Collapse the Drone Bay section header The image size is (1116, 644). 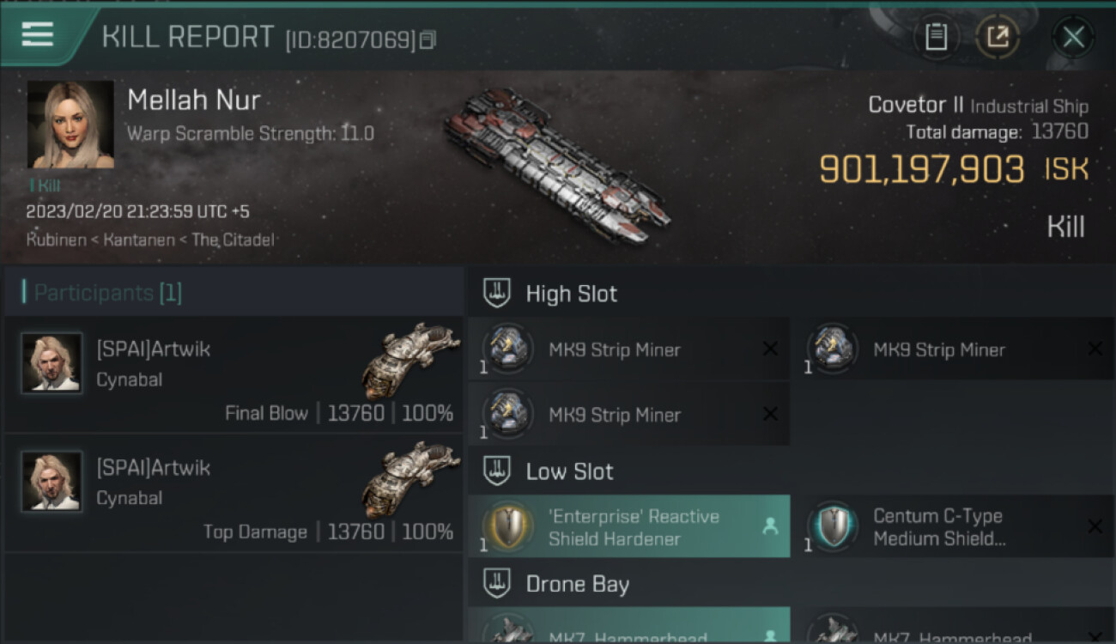(790, 584)
